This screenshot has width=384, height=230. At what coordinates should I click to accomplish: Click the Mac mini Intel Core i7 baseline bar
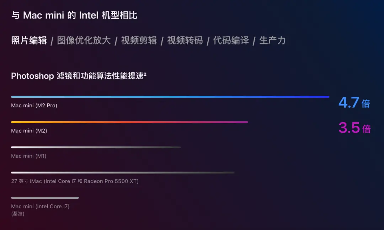click(45, 198)
